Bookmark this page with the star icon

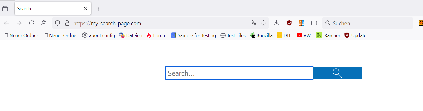pos(263,23)
